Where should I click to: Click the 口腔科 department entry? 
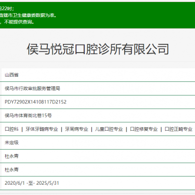(x=12, y=129)
